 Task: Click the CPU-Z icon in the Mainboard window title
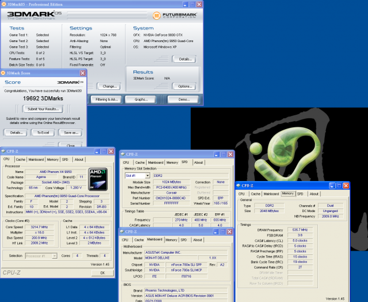(122, 232)
